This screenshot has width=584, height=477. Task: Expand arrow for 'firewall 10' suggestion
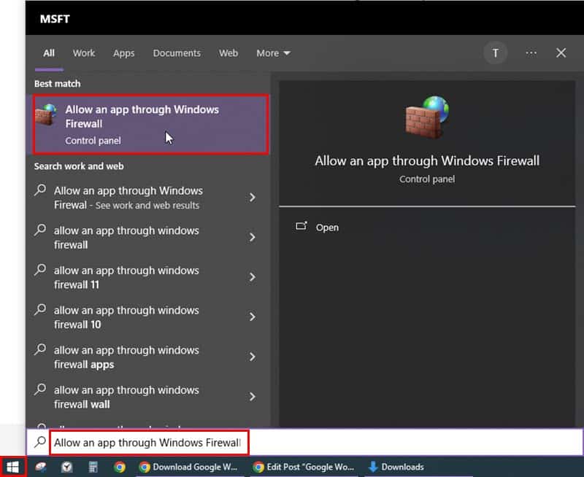253,317
